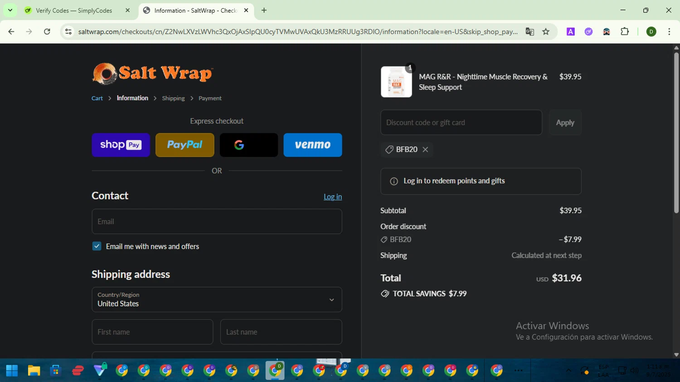Close the Information - SaltWrap tab
The width and height of the screenshot is (680, 382).
click(x=246, y=10)
